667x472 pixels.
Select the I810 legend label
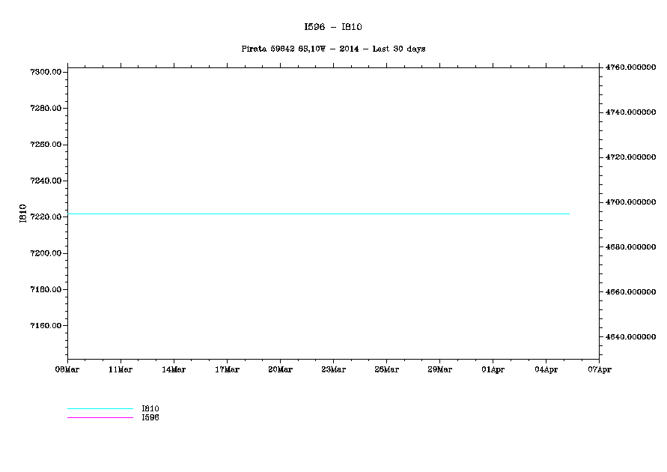pyautogui.click(x=150, y=408)
